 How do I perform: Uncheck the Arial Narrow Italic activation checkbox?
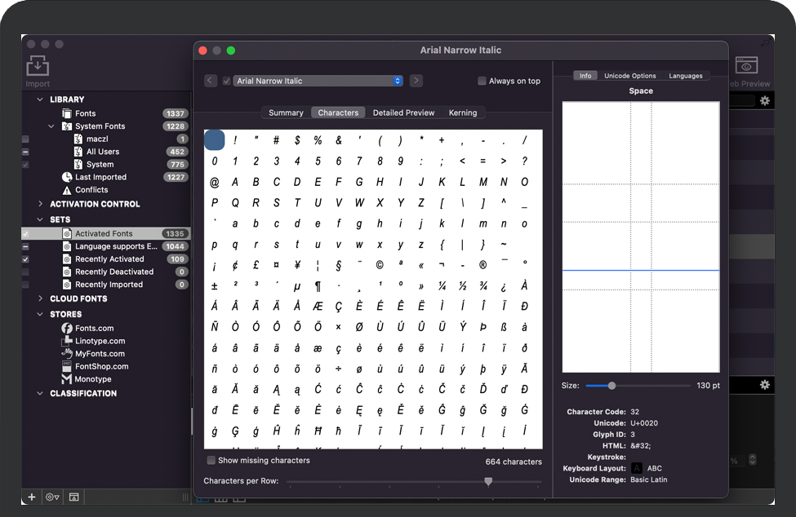pos(226,81)
